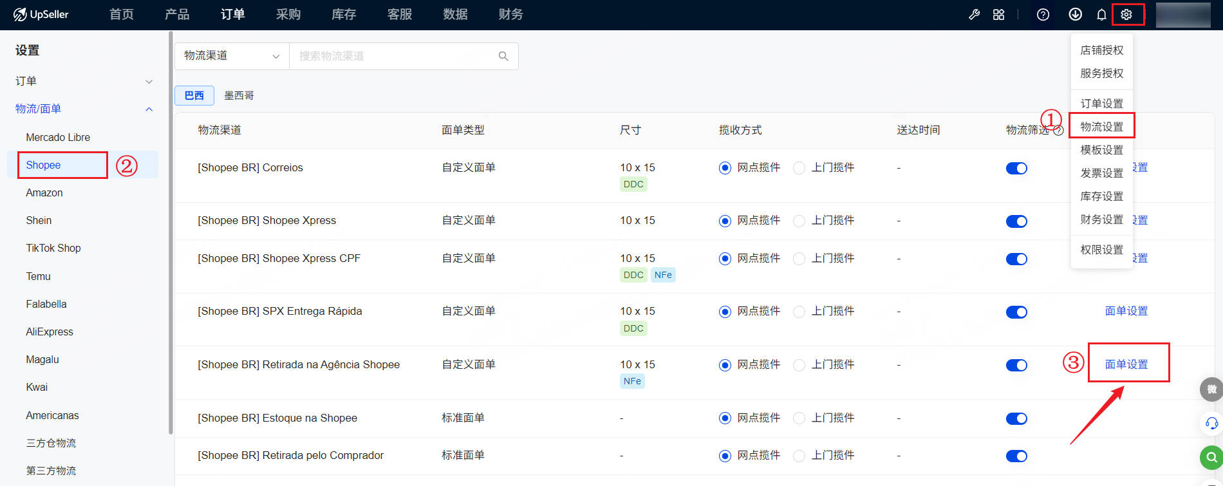
Task: Open 首页 in top navigation
Action: click(x=122, y=14)
